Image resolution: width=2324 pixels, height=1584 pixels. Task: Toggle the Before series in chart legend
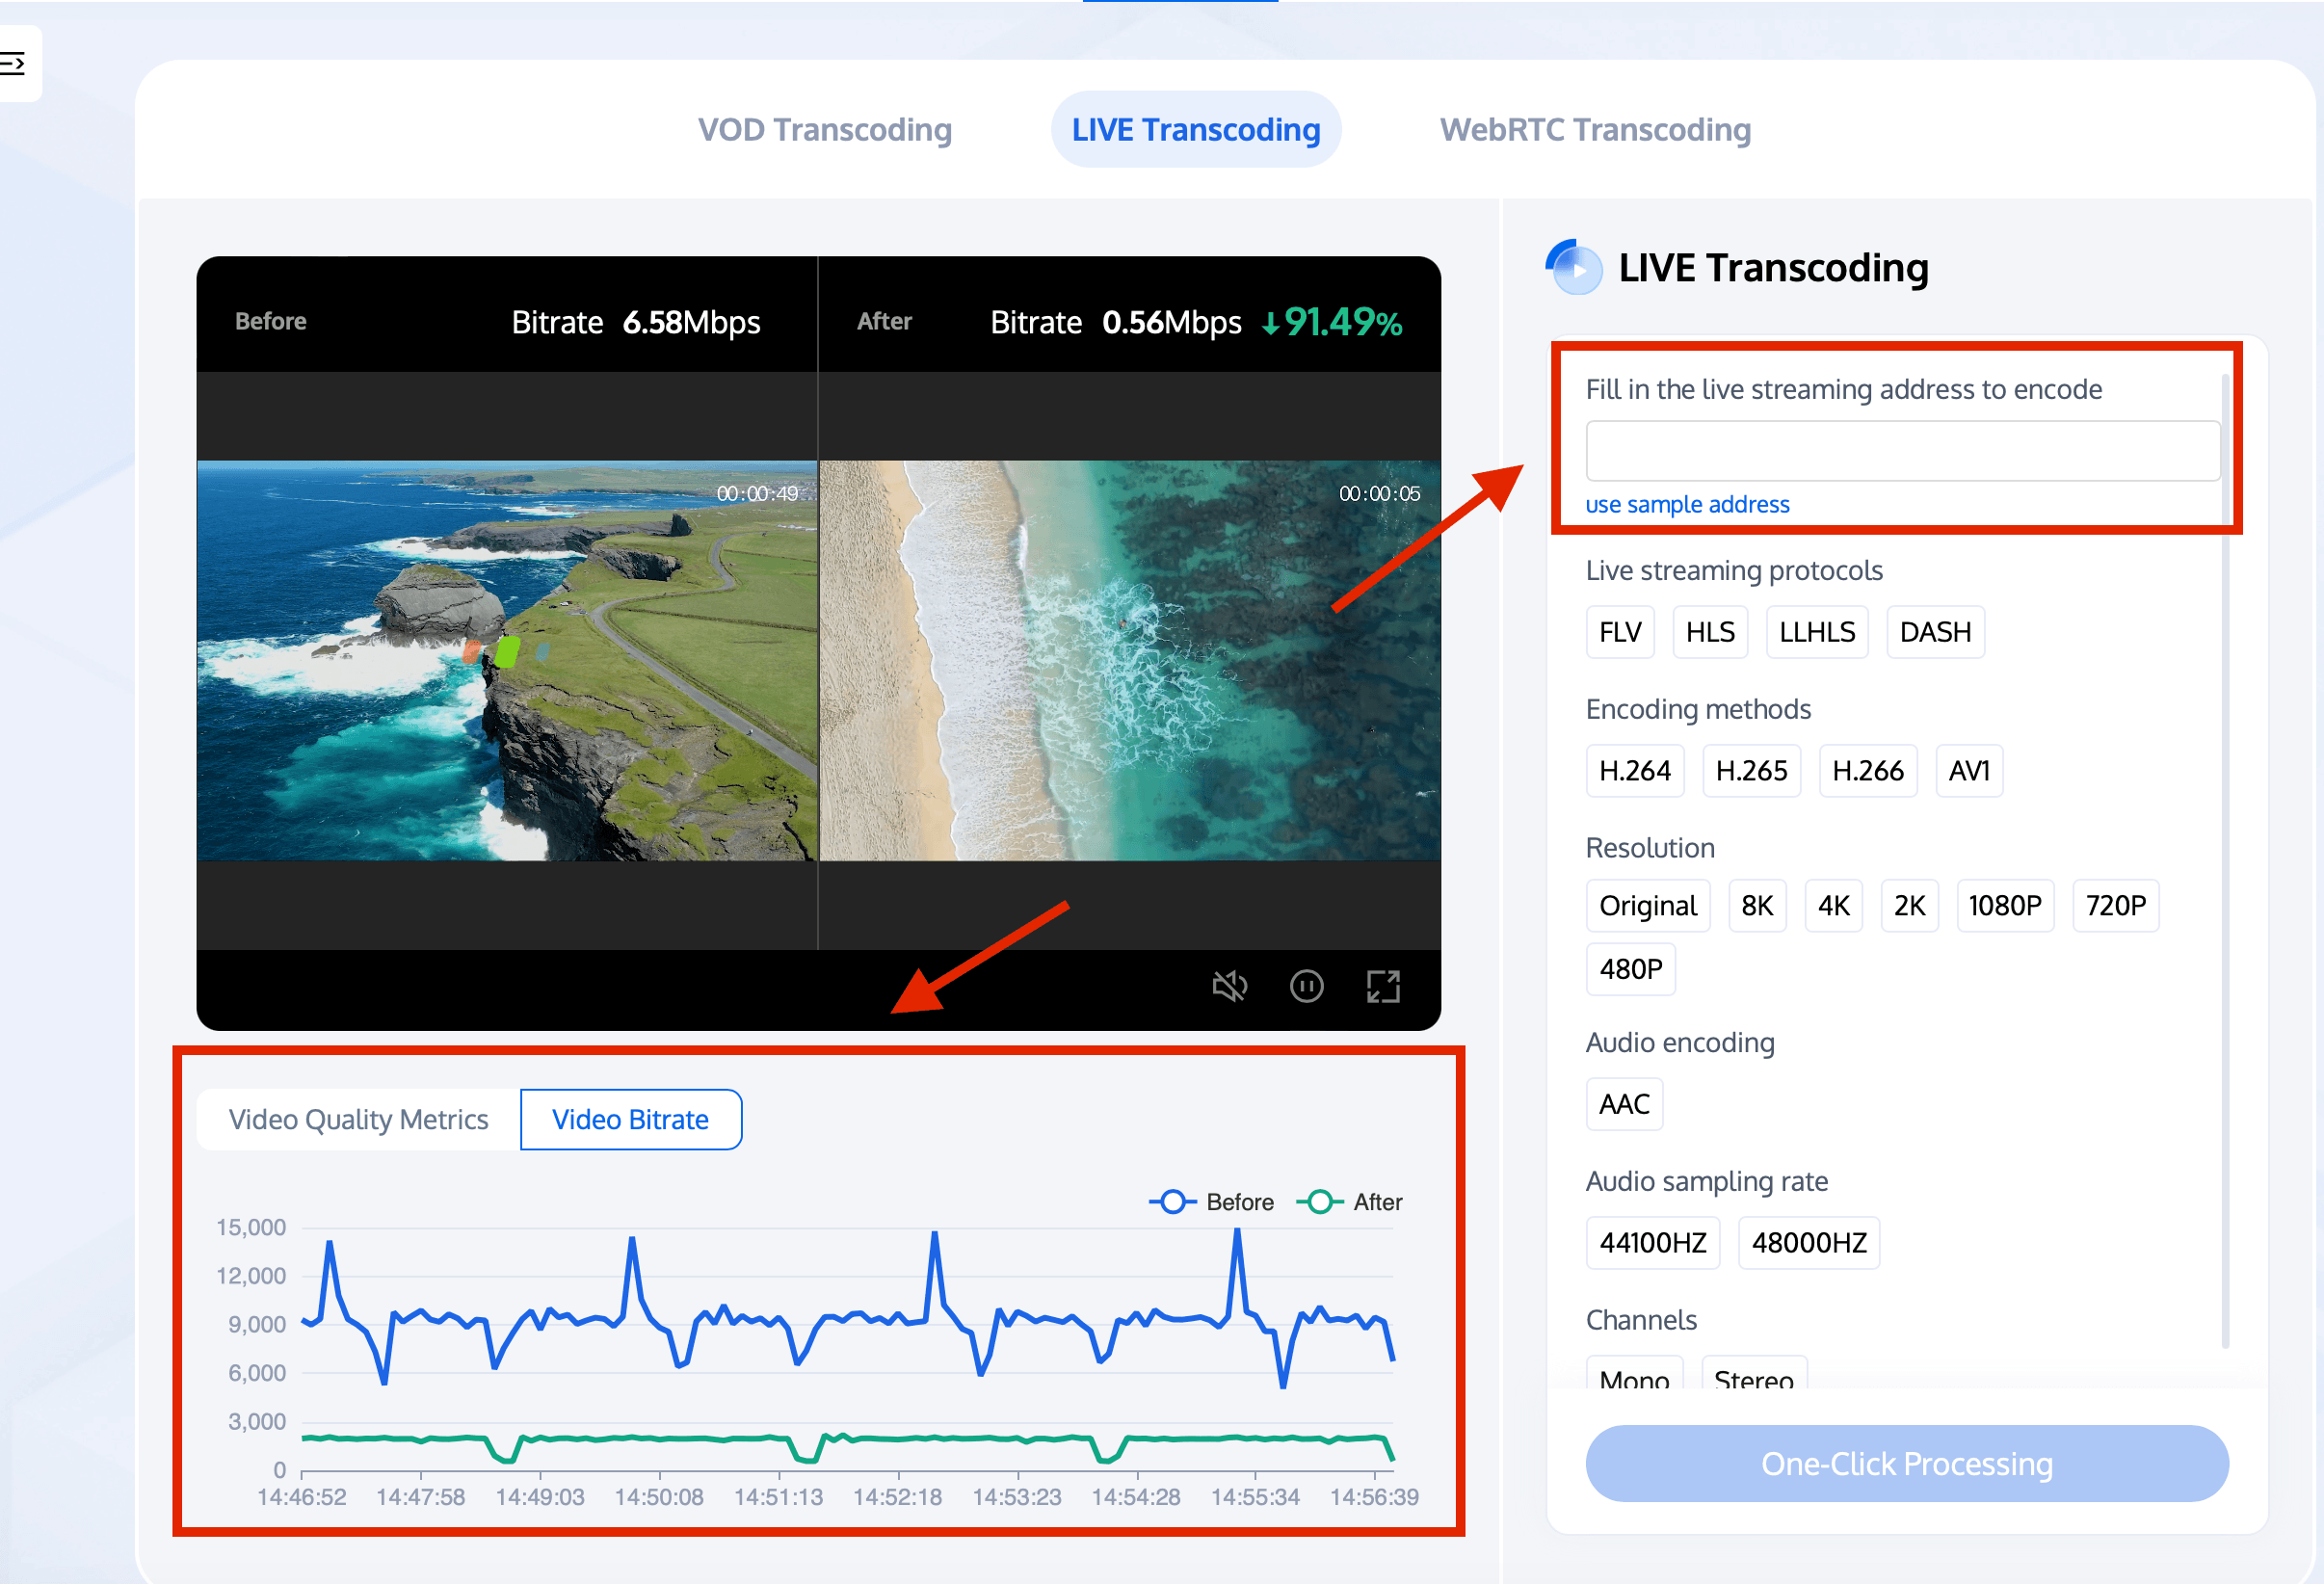click(x=1212, y=1202)
